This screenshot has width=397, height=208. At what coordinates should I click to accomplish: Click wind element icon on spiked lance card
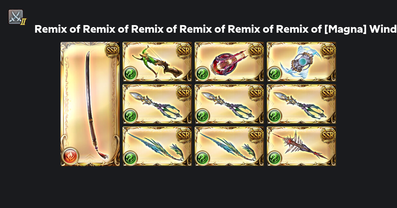(x=274, y=158)
